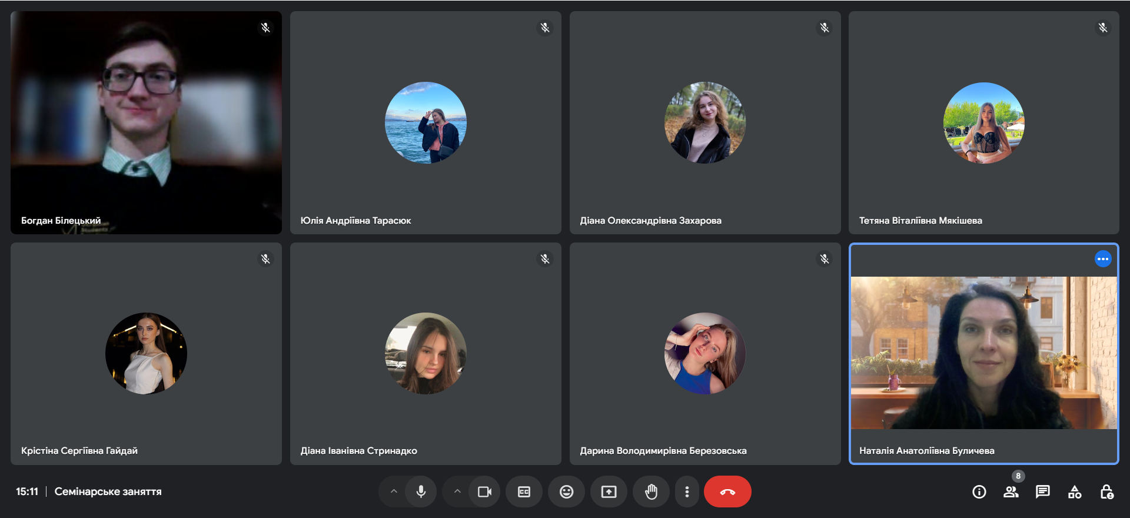Expand video settings arrow beside camera
The height and width of the screenshot is (518, 1130).
[x=457, y=492]
